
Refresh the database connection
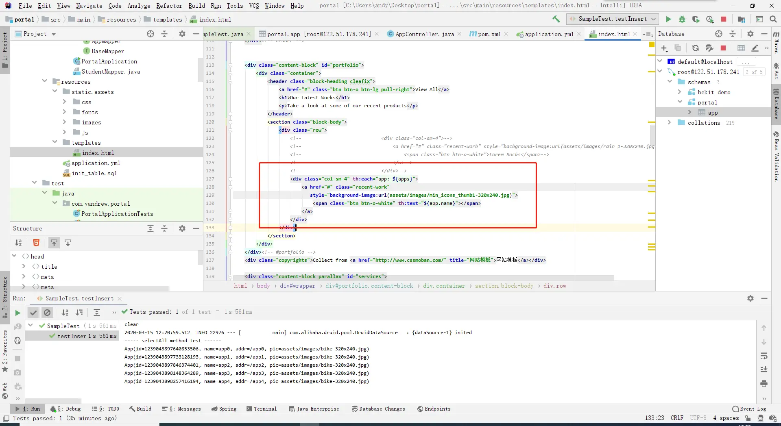click(x=696, y=48)
